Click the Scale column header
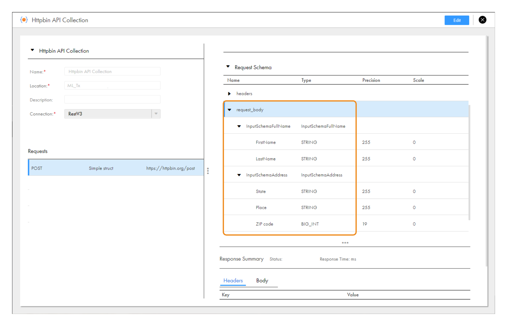 418,80
